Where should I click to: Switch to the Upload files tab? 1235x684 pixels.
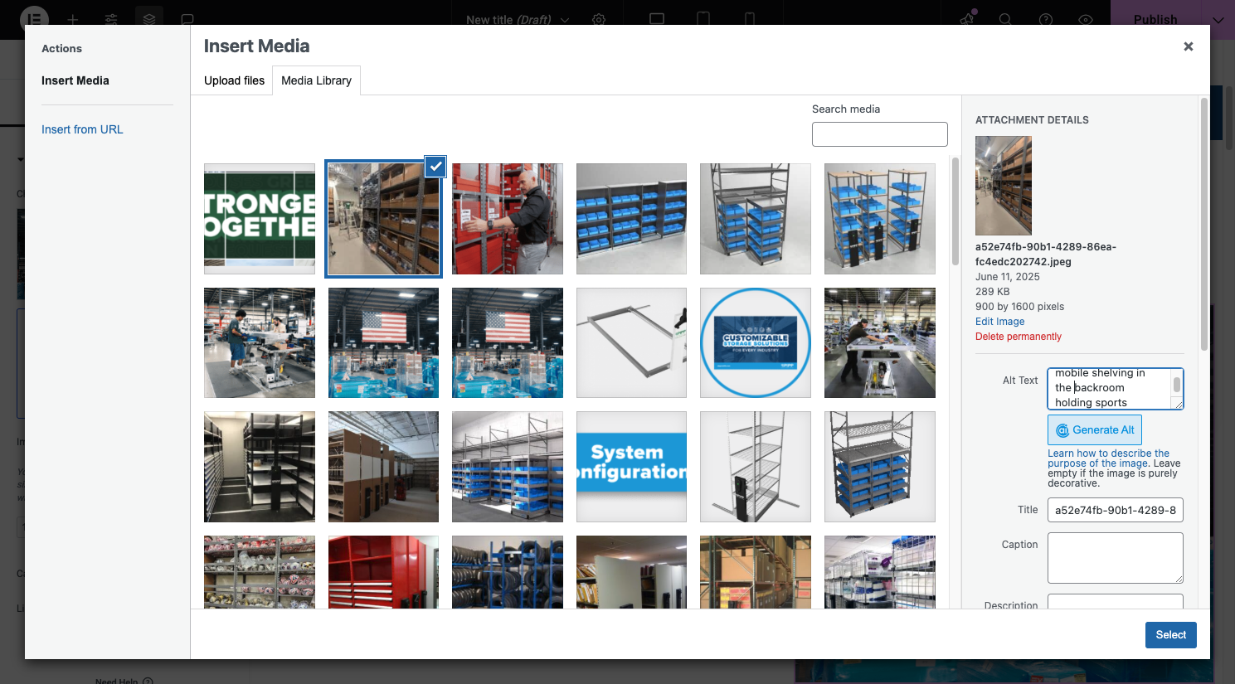click(x=235, y=80)
